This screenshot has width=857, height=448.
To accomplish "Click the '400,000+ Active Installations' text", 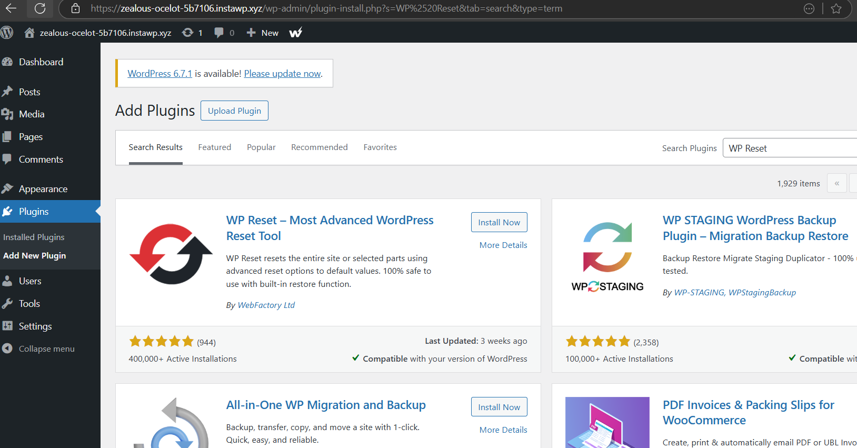I will coord(183,359).
